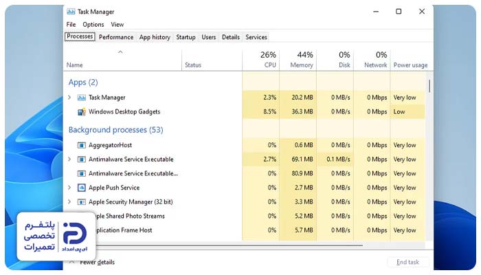
Task: Expand the Apple Push Service row
Action: pos(69,187)
